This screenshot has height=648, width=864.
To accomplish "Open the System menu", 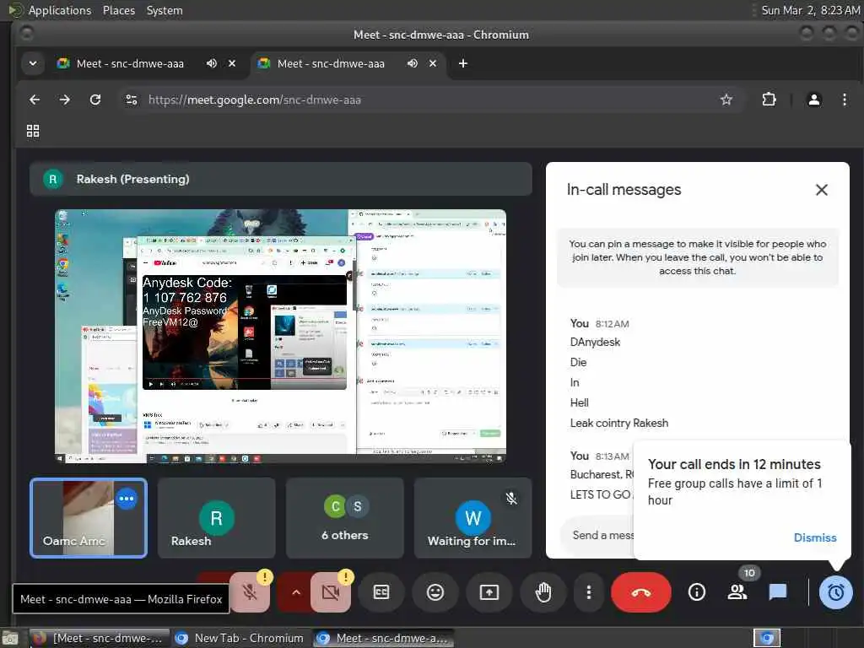I will pos(165,10).
